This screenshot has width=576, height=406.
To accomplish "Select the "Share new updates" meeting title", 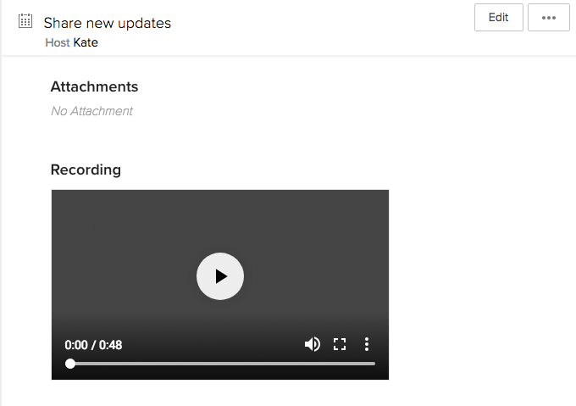I will tap(108, 23).
